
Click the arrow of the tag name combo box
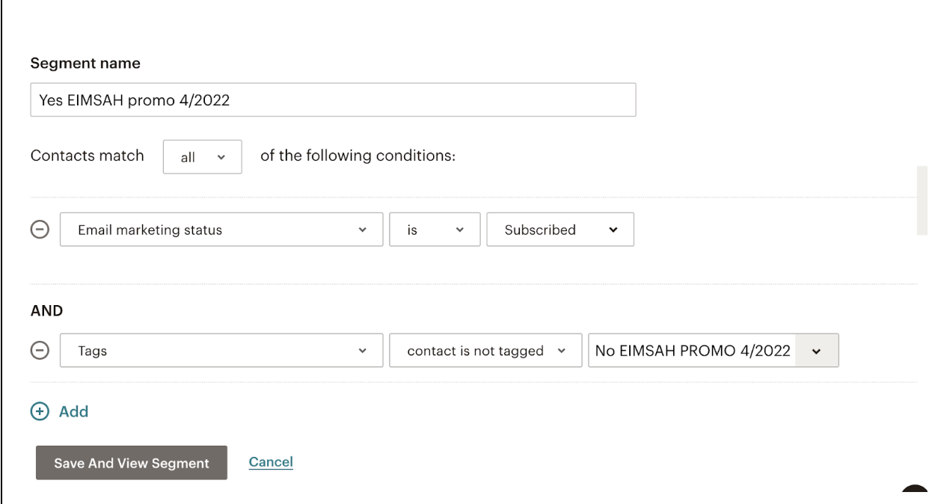(x=816, y=351)
